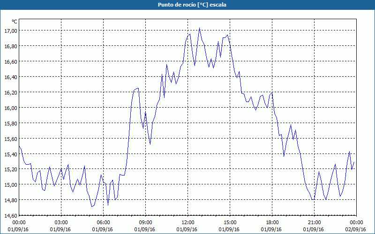
Task: Click the 15,40 y-axis label
Action: 11,154
